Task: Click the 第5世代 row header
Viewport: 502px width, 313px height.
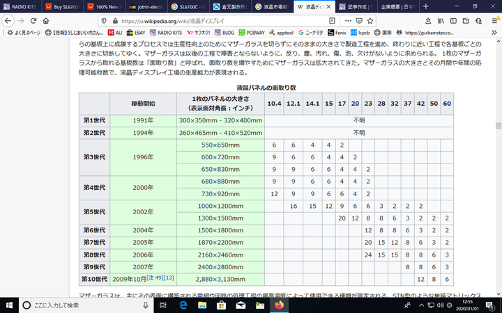Action: (94, 212)
